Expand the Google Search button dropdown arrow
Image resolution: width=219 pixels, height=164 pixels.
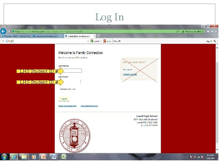pos(100,41)
